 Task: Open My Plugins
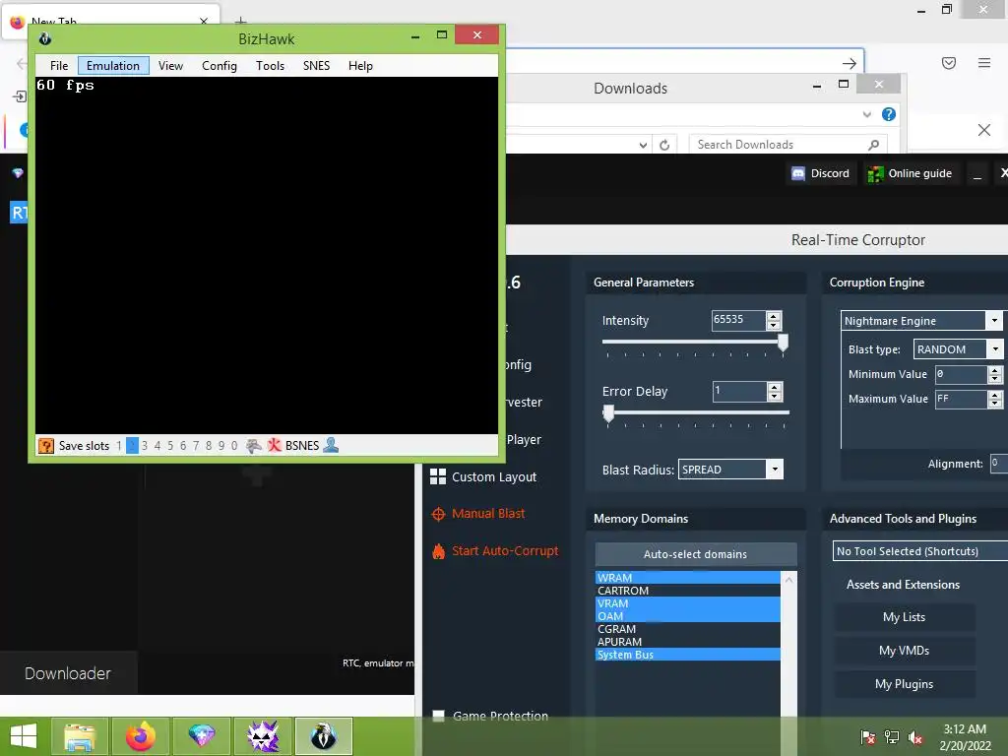(904, 684)
